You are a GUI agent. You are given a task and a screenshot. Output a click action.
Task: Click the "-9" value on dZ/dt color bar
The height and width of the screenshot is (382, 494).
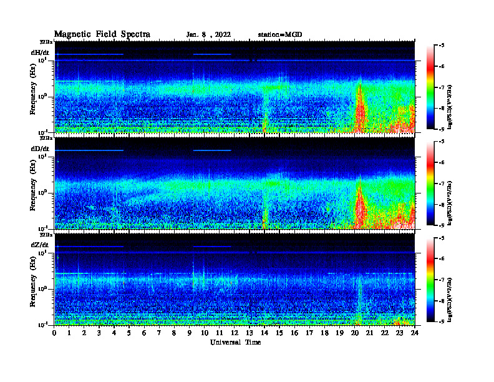click(442, 321)
